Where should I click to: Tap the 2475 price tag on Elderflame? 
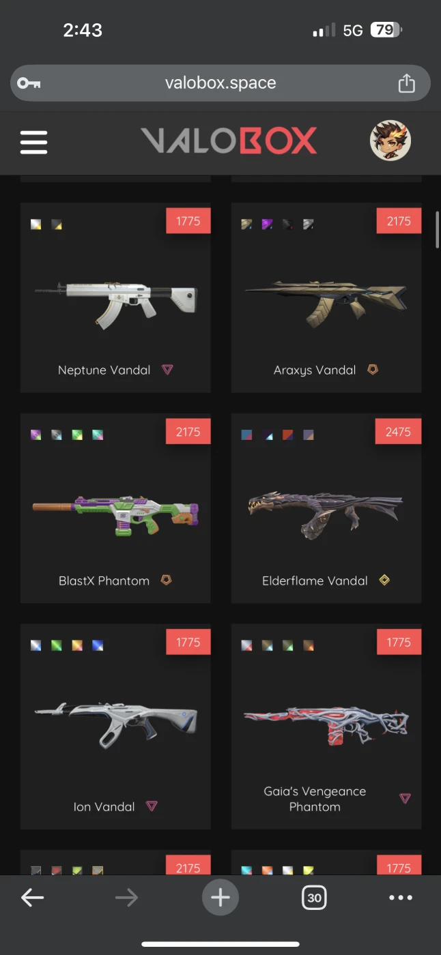point(399,431)
